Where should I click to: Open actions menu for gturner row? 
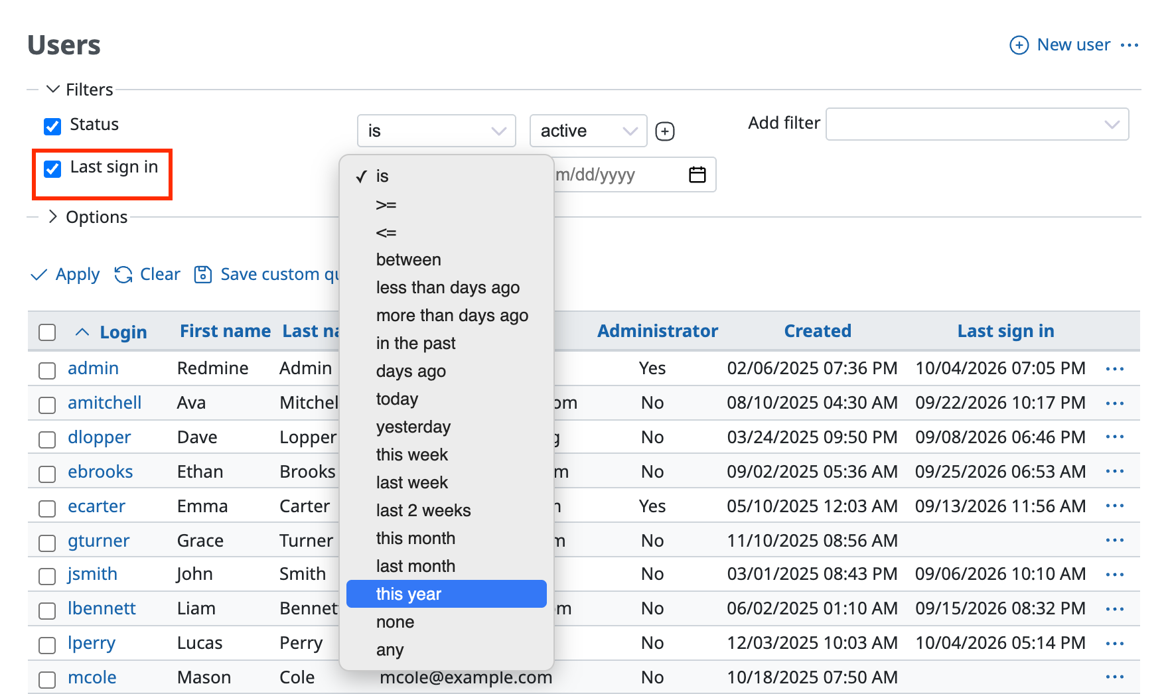pos(1115,541)
